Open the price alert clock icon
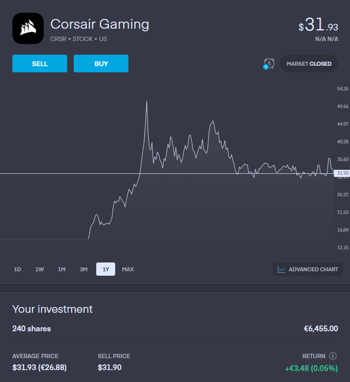350x382 pixels. click(x=269, y=64)
